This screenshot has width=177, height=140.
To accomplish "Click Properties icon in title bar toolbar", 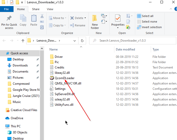I will tap(12, 2).
